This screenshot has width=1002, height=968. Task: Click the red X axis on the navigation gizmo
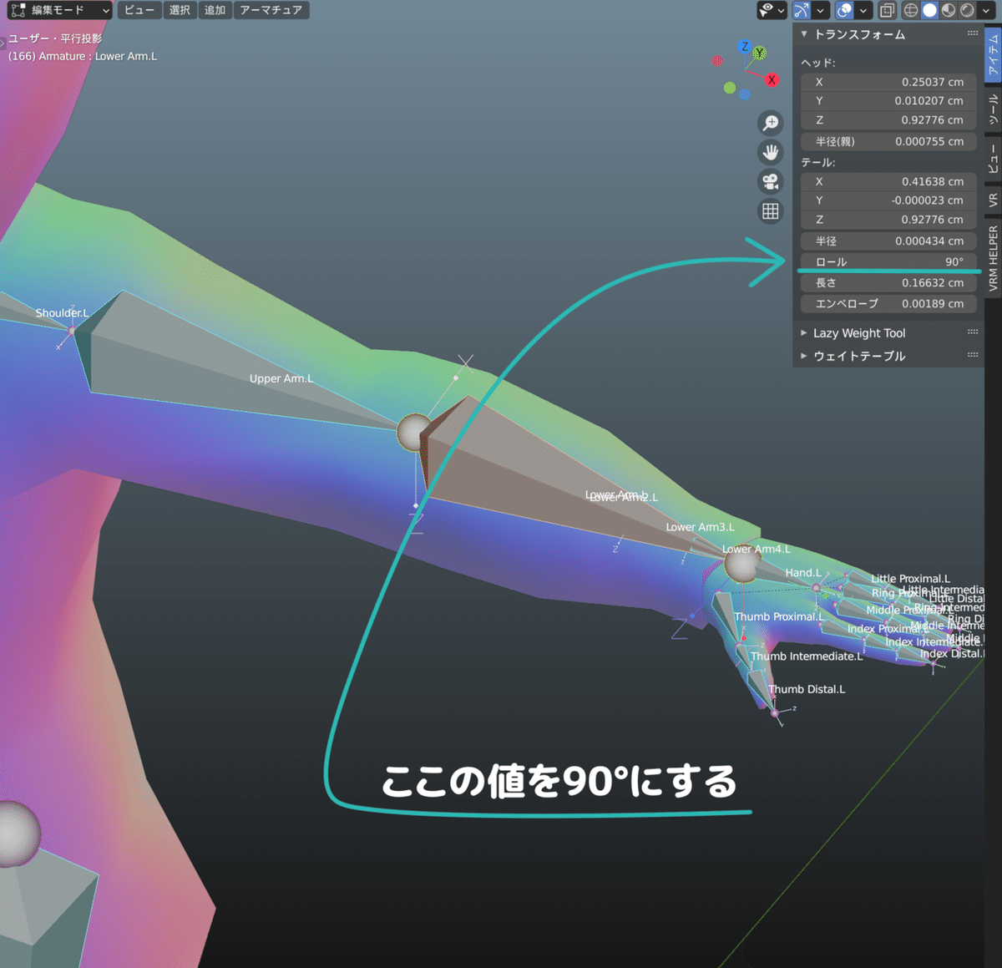[772, 79]
